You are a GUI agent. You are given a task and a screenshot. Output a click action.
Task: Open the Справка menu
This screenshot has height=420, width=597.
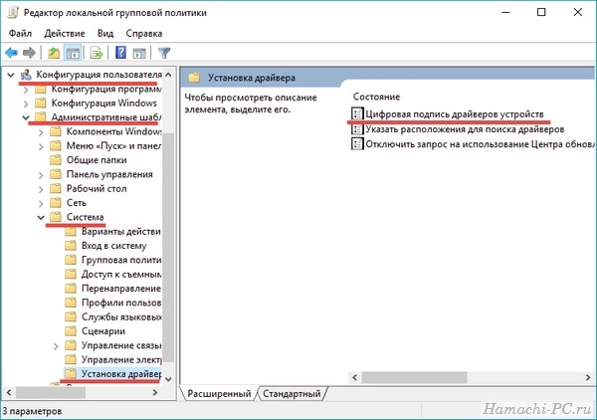[x=144, y=33]
